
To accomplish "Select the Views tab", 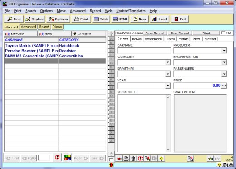I will pos(57,27).
